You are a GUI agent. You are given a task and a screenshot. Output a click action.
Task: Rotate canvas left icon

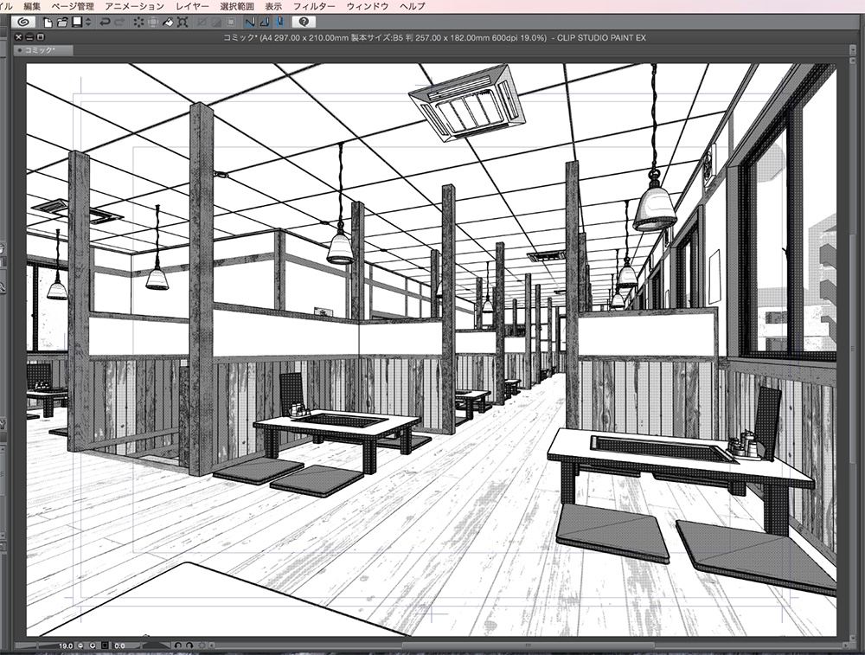[x=177, y=645]
